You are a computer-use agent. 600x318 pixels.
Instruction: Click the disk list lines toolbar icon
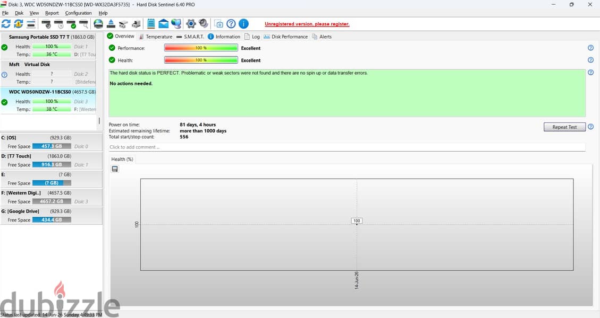tap(31, 24)
